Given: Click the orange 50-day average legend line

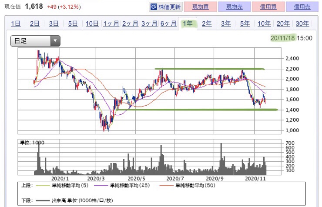Looking at the screenshot, I should 167,186.
